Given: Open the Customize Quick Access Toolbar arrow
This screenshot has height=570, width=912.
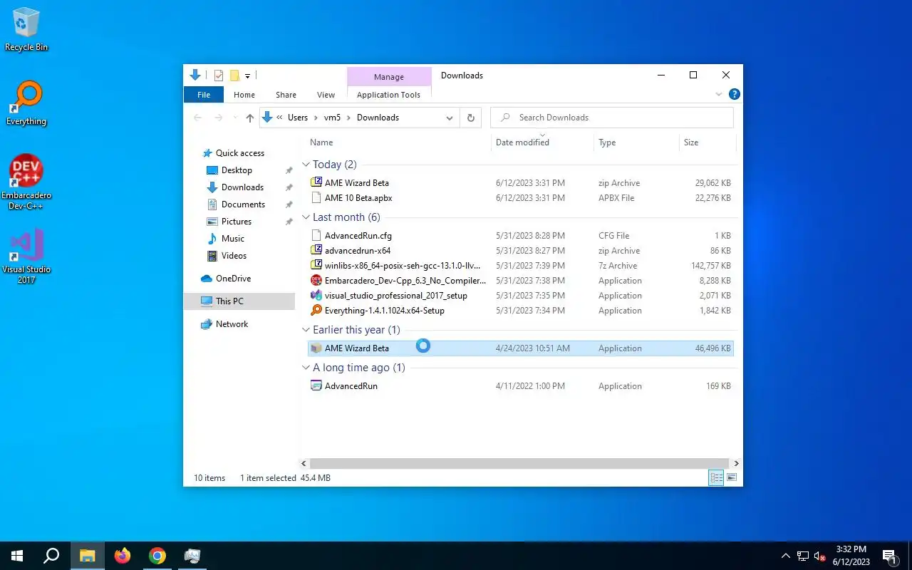Looking at the screenshot, I should pyautogui.click(x=247, y=76).
